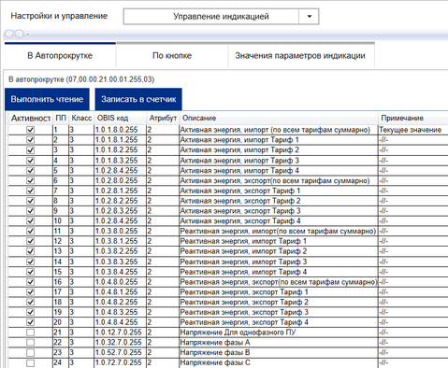The image size is (448, 368).
Task: Toggle checkbox for Активная энергия, импорт Тариф 3
Action: click(31, 161)
